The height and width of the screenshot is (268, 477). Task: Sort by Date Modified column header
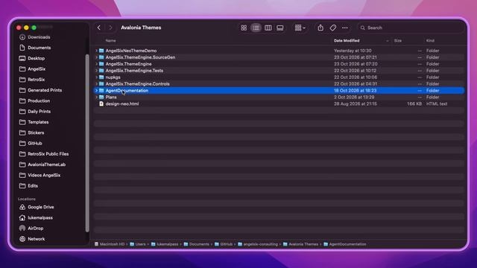[x=347, y=41]
